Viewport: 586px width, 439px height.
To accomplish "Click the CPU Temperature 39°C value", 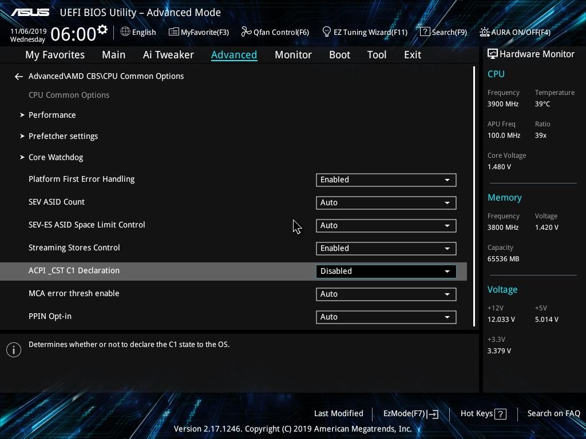I will pyautogui.click(x=543, y=104).
